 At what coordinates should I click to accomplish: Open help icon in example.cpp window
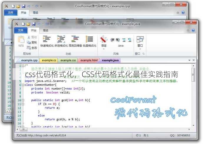pos(183,13)
